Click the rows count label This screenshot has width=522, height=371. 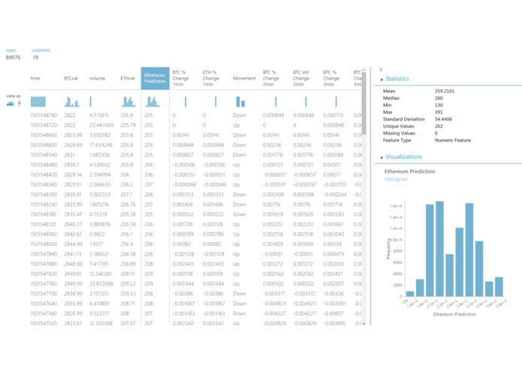pyautogui.click(x=11, y=50)
